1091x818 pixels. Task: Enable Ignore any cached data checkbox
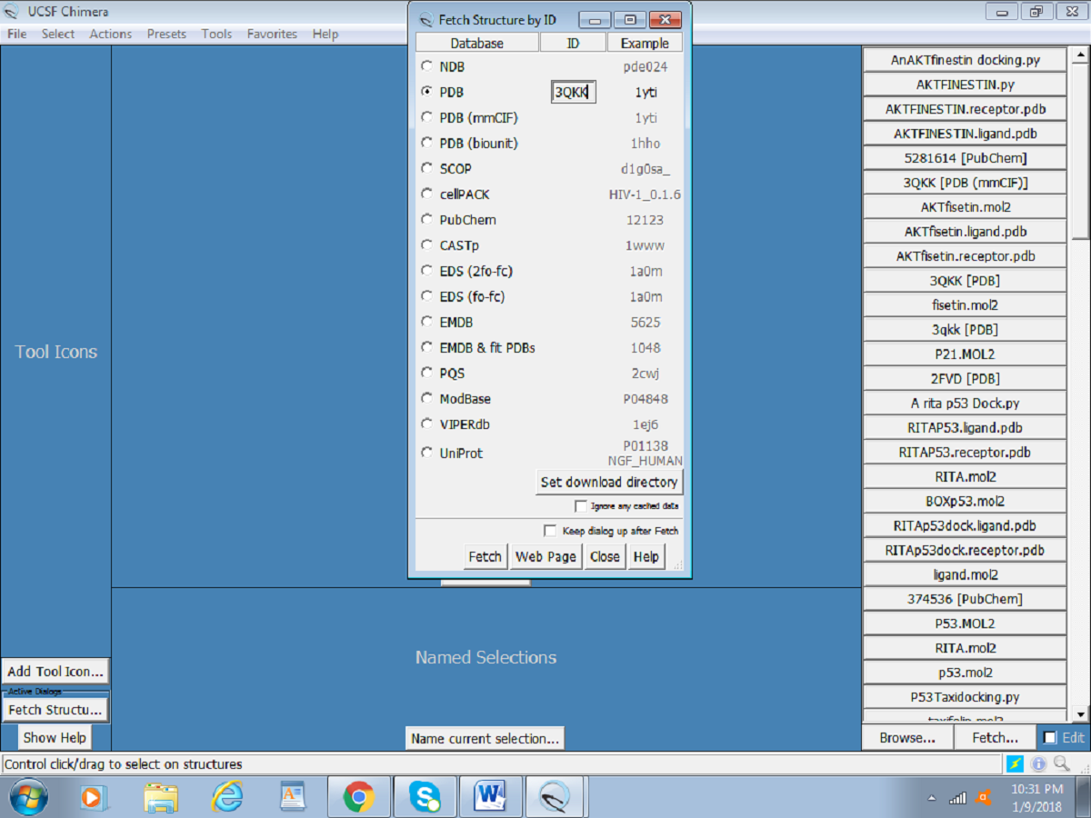click(x=581, y=506)
